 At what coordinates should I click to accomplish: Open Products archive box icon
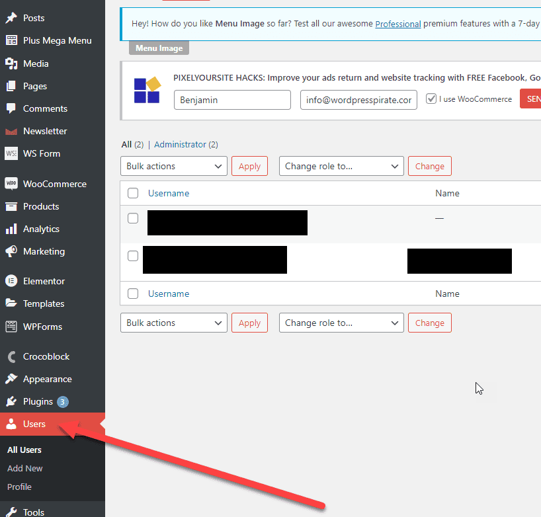coord(11,206)
